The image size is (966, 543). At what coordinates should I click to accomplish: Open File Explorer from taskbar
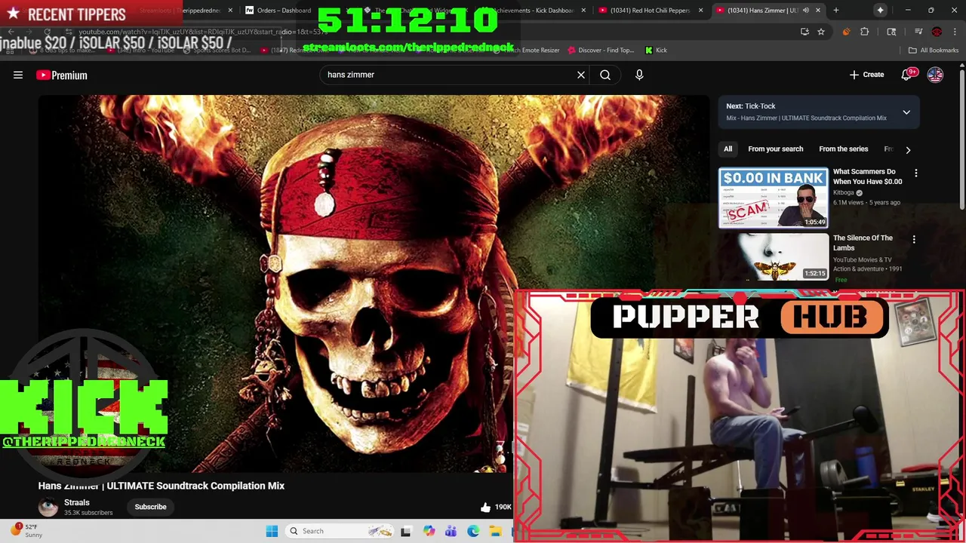pos(495,531)
